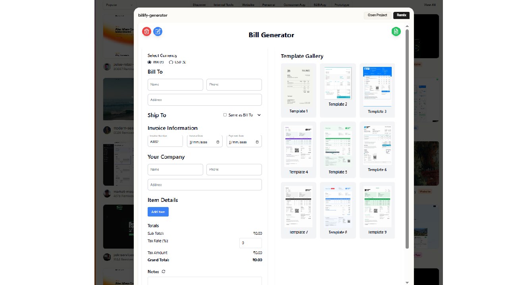Click the Bill To Address field
This screenshot has width=508, height=285.
205,100
